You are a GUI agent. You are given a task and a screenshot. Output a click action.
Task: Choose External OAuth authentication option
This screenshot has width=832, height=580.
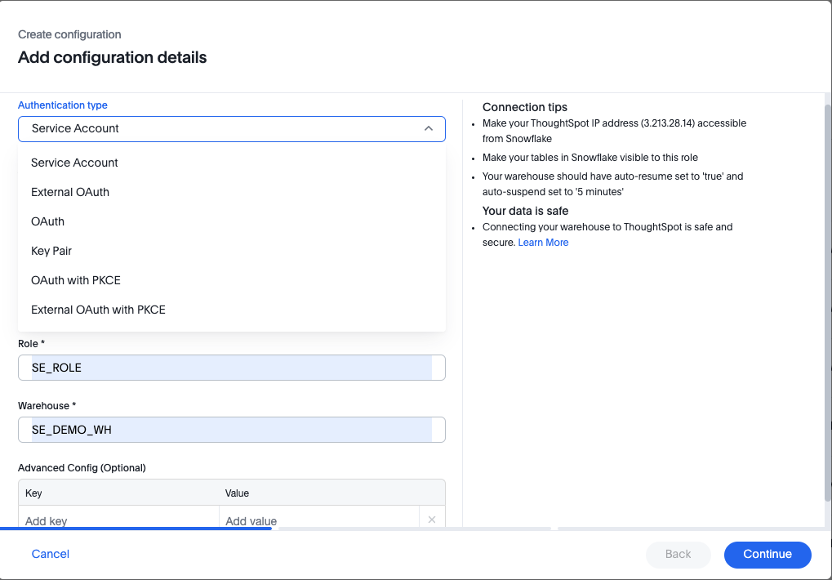[x=232, y=192]
